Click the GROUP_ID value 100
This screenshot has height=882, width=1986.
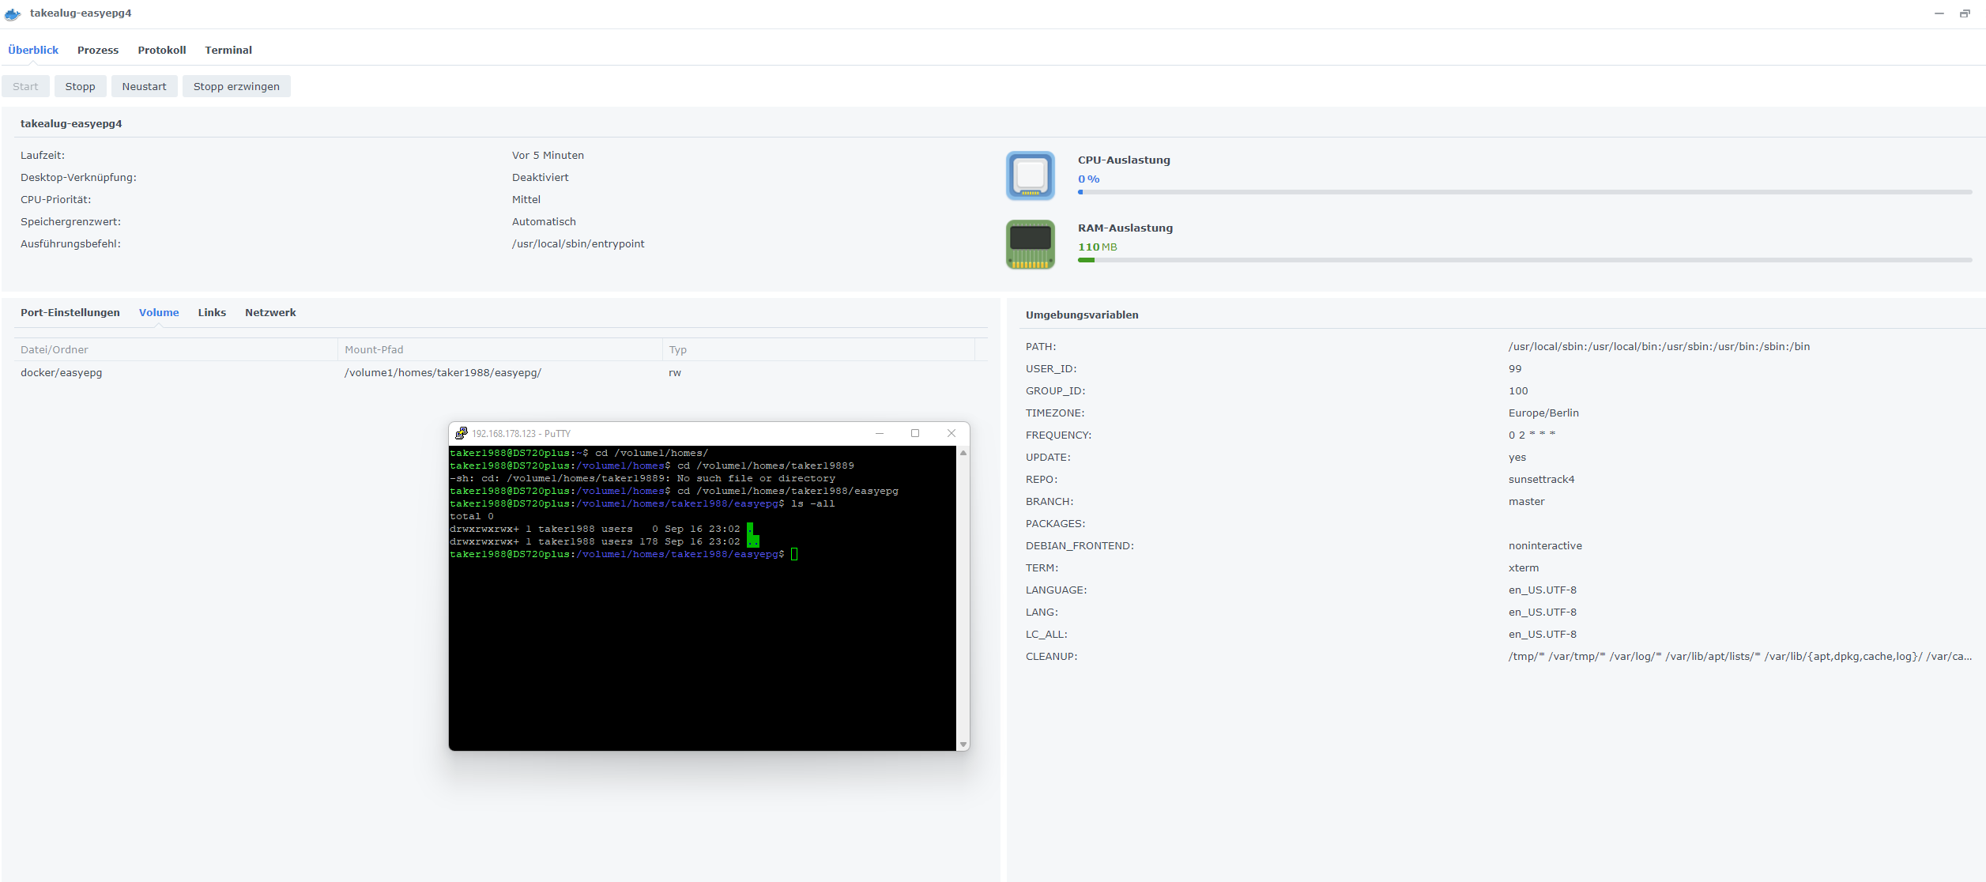[x=1517, y=390]
